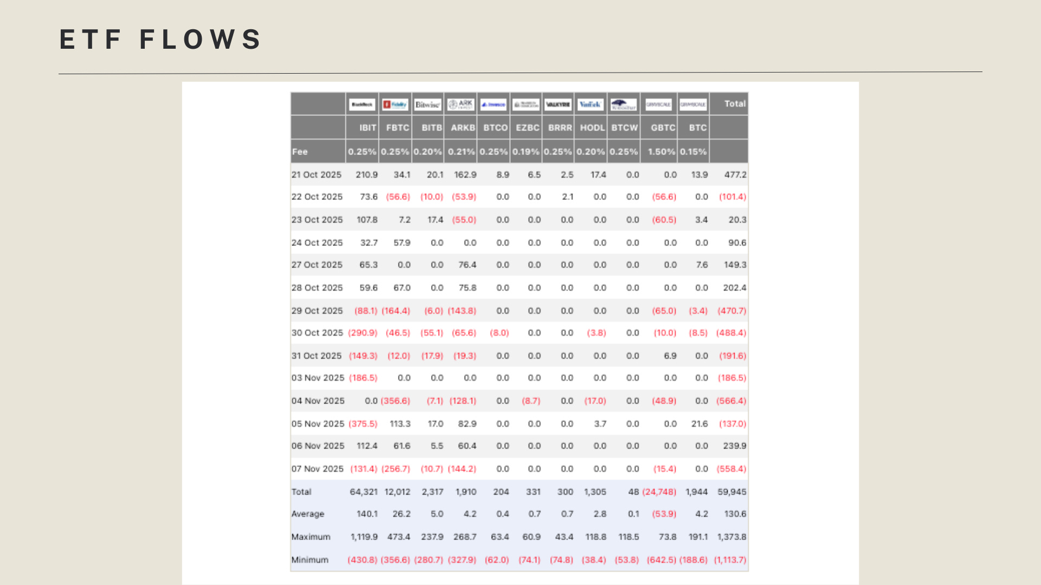Click the Minimum row label
Image resolution: width=1041 pixels, height=585 pixels.
[310, 560]
